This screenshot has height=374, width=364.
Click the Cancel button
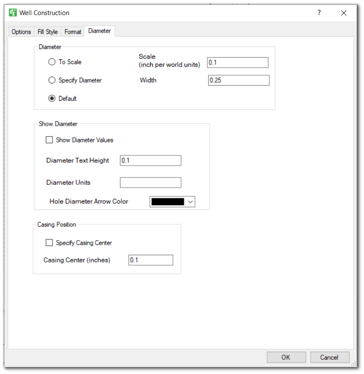click(x=329, y=357)
